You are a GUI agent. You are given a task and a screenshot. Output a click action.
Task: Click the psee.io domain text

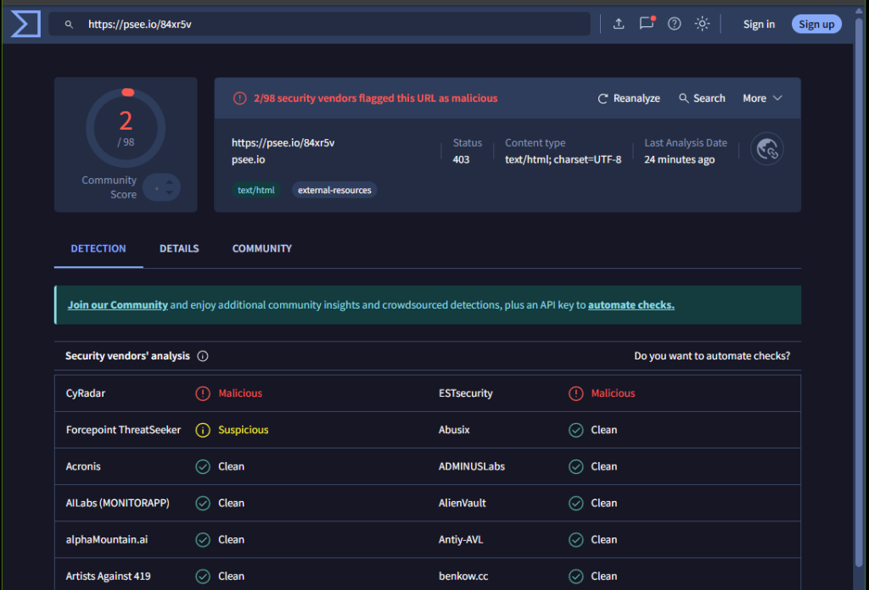249,159
